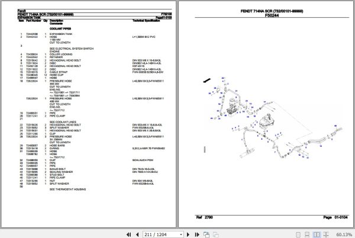Enable scrolling page view

click(307, 234)
